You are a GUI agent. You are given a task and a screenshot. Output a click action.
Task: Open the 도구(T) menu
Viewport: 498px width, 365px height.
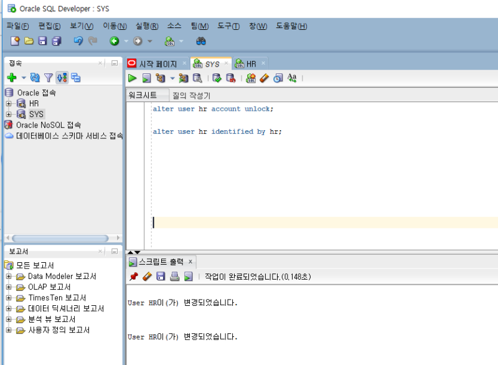[x=228, y=26]
